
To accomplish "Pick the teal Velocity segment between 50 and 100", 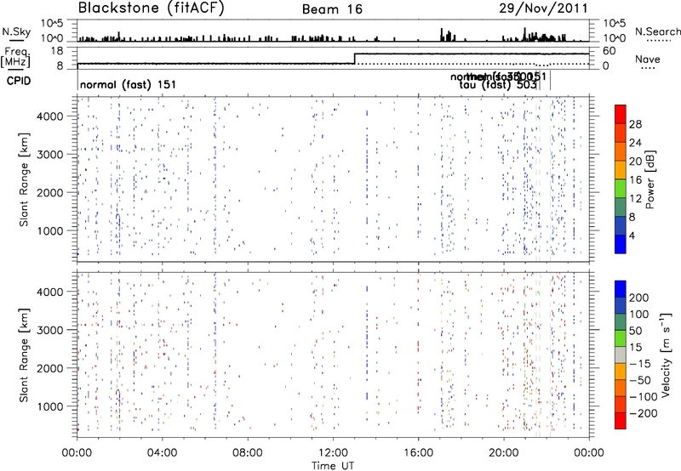I will point(621,322).
